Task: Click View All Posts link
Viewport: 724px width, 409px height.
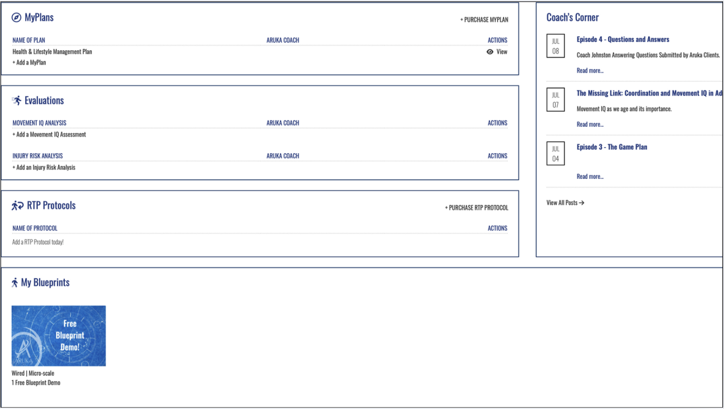Action: (565, 203)
